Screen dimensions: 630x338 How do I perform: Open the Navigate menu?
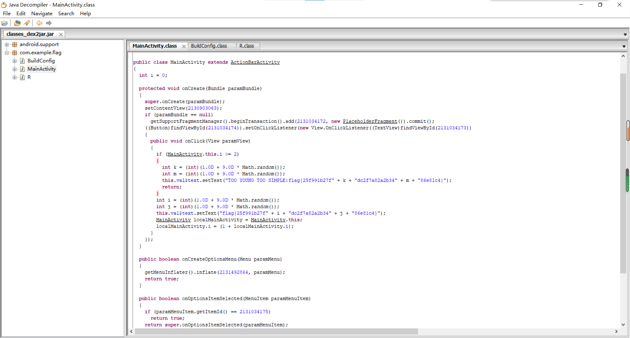pyautogui.click(x=42, y=13)
